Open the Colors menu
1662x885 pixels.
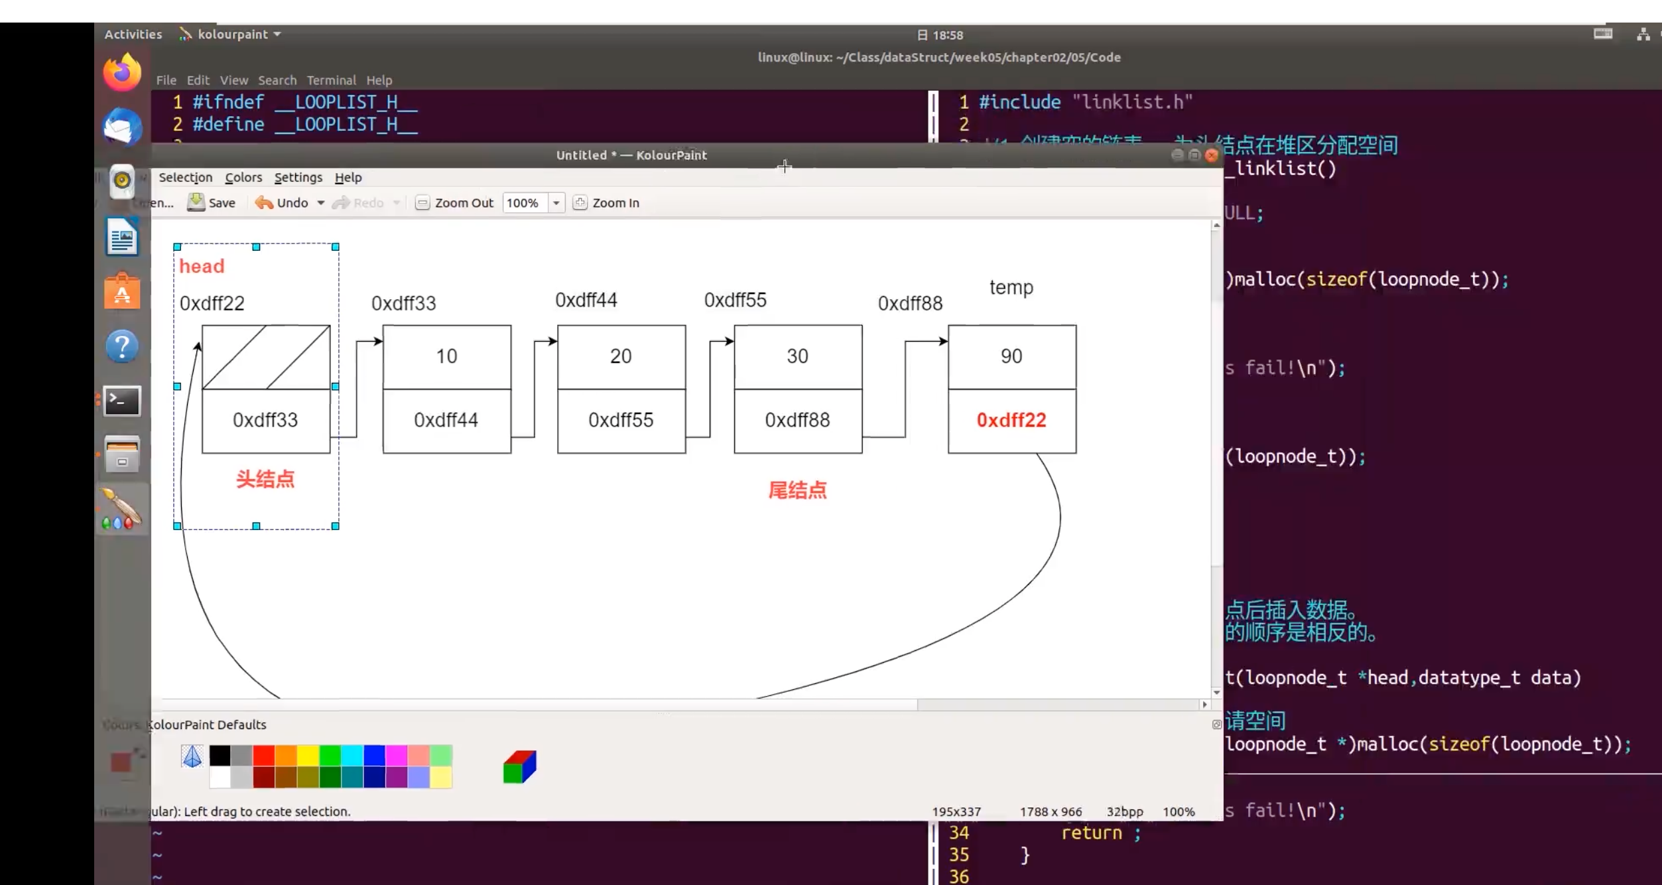pos(243,177)
